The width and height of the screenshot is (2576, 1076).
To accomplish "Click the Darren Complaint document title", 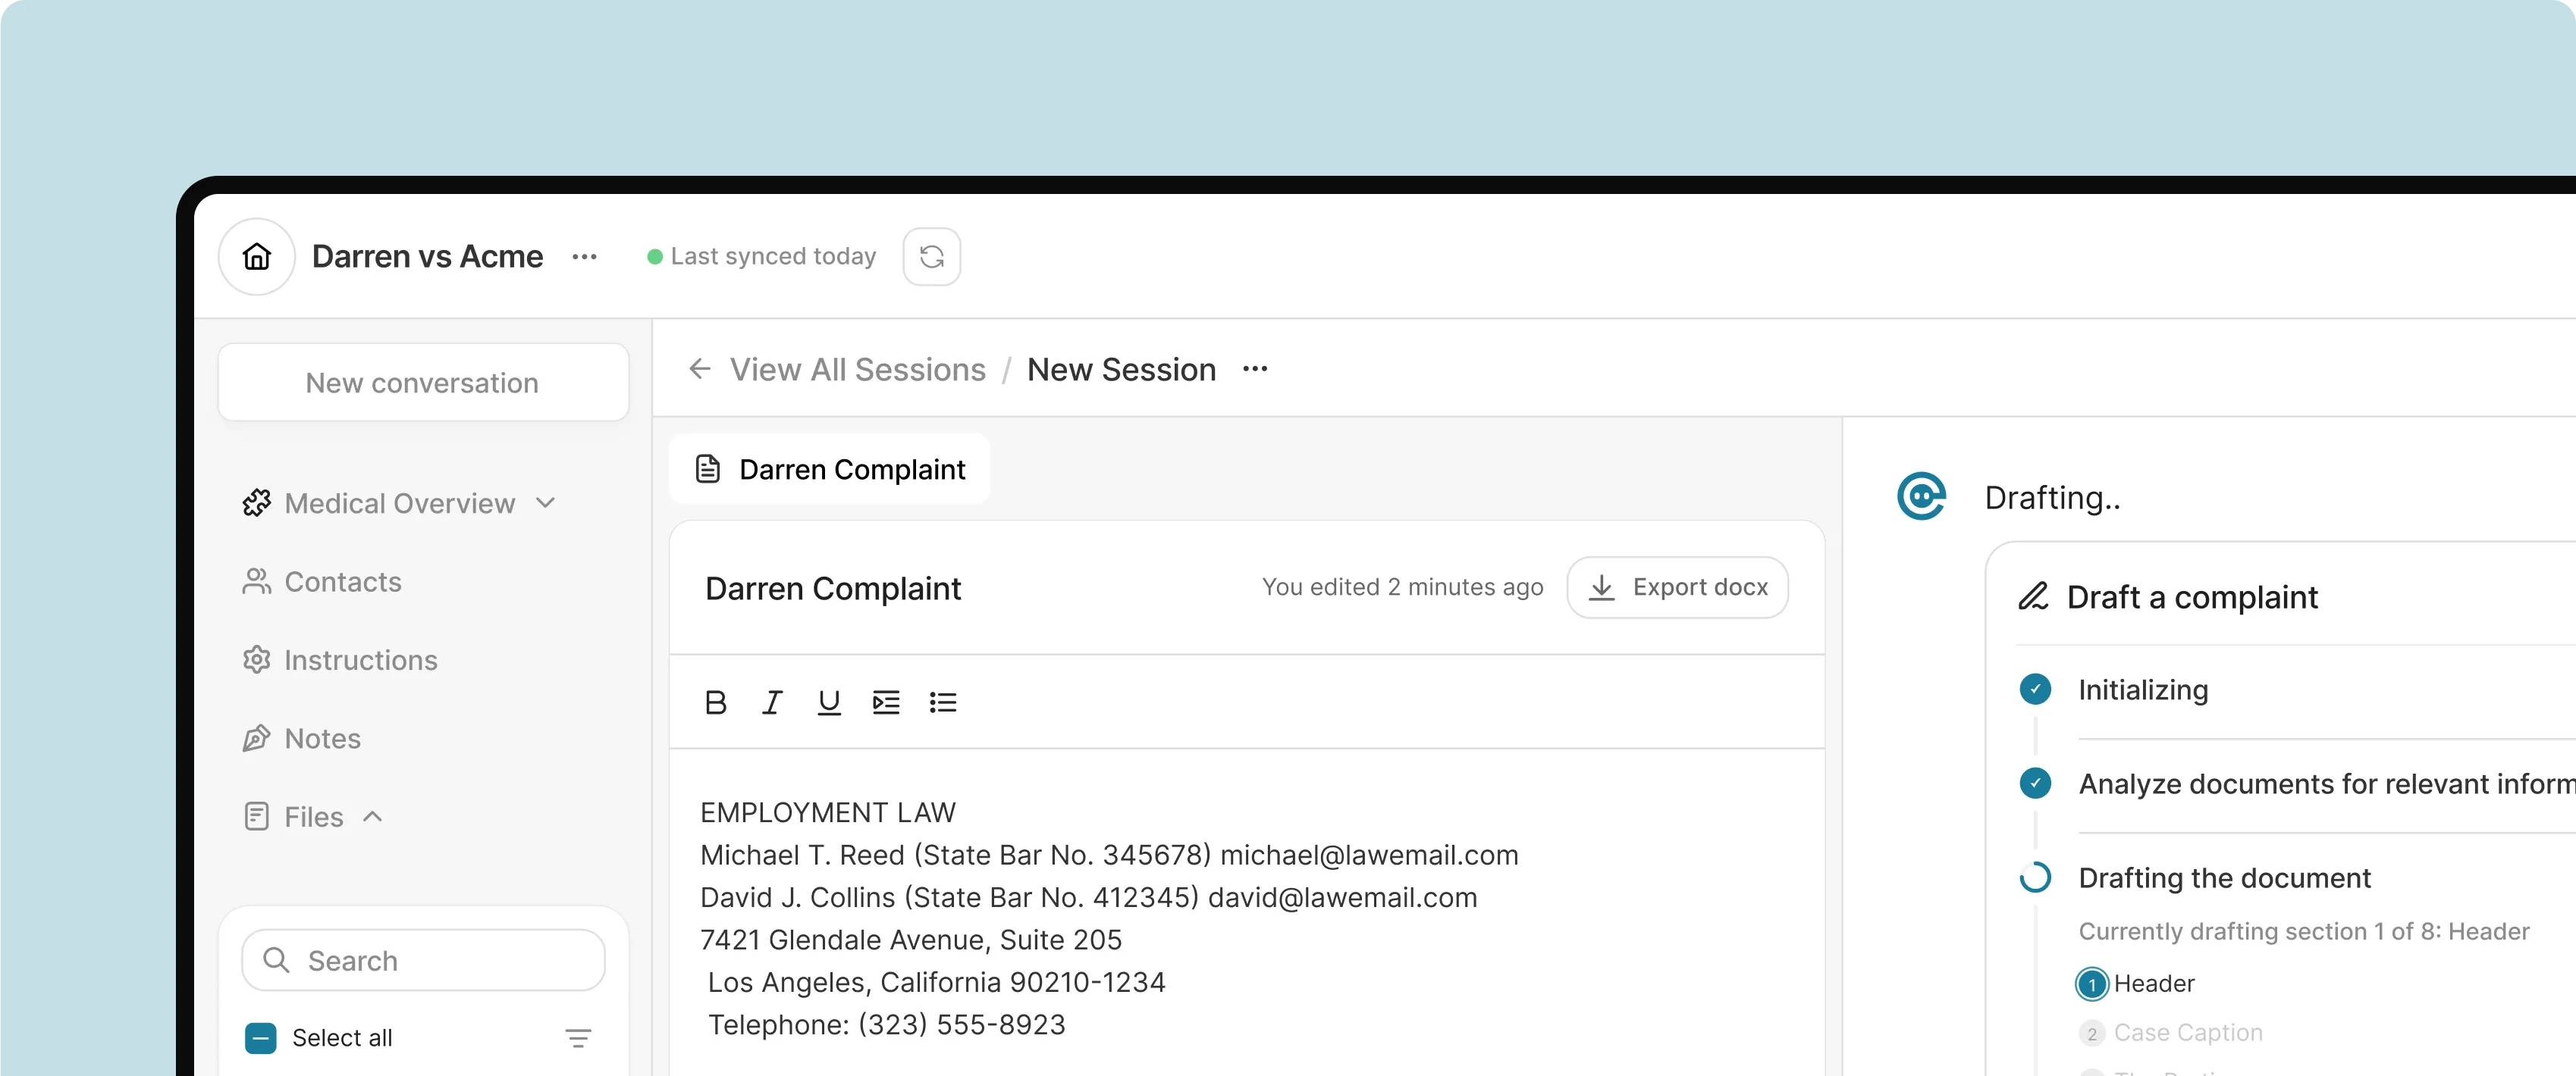I will 832,589.
